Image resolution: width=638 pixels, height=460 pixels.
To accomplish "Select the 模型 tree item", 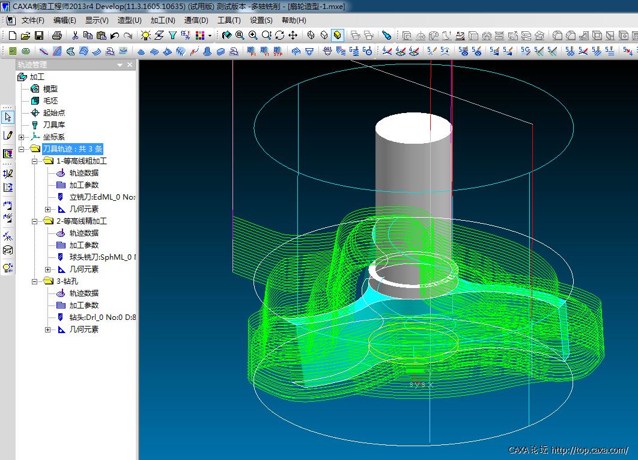I will [x=50, y=89].
